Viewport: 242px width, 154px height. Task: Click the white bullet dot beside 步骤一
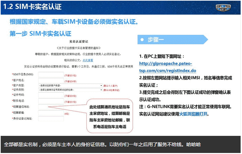tap(142, 40)
